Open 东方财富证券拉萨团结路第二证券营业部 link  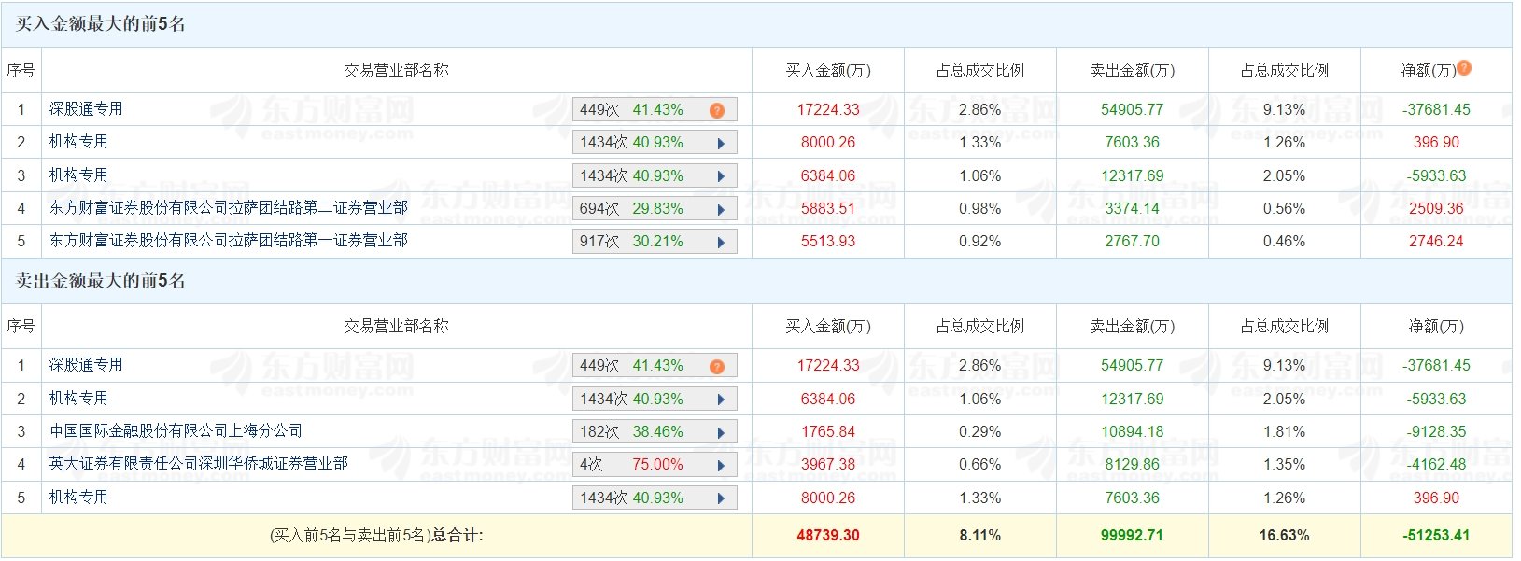[x=229, y=208]
